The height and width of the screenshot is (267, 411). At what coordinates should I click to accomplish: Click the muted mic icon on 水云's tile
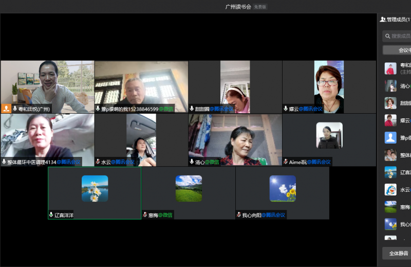[x=98, y=162]
